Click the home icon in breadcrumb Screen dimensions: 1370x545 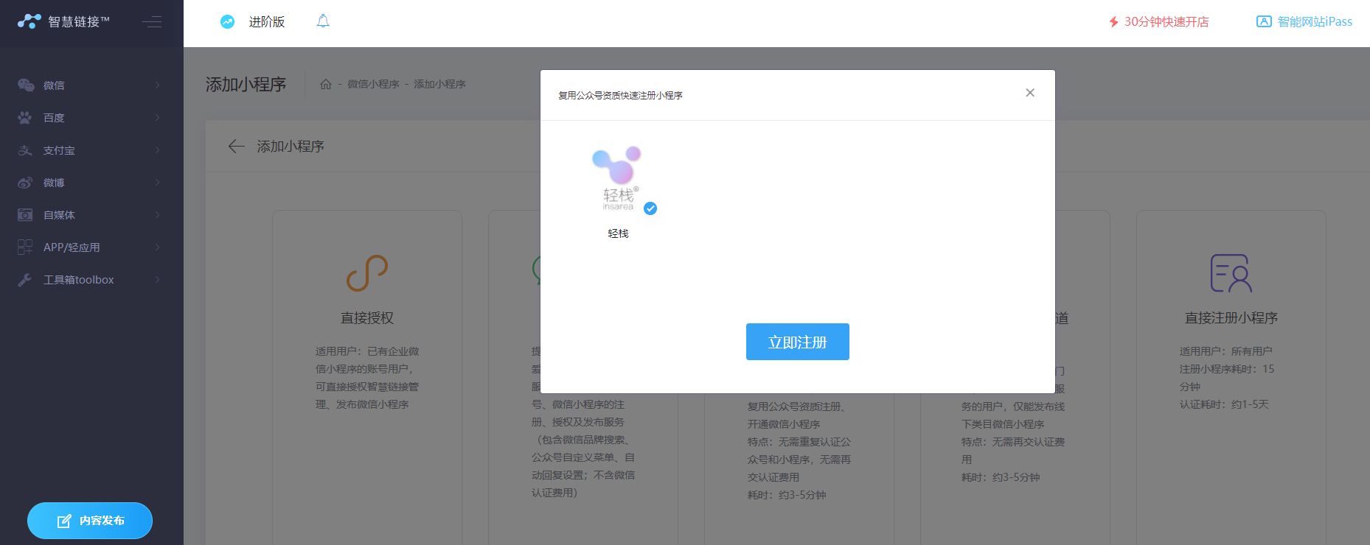pyautogui.click(x=325, y=84)
